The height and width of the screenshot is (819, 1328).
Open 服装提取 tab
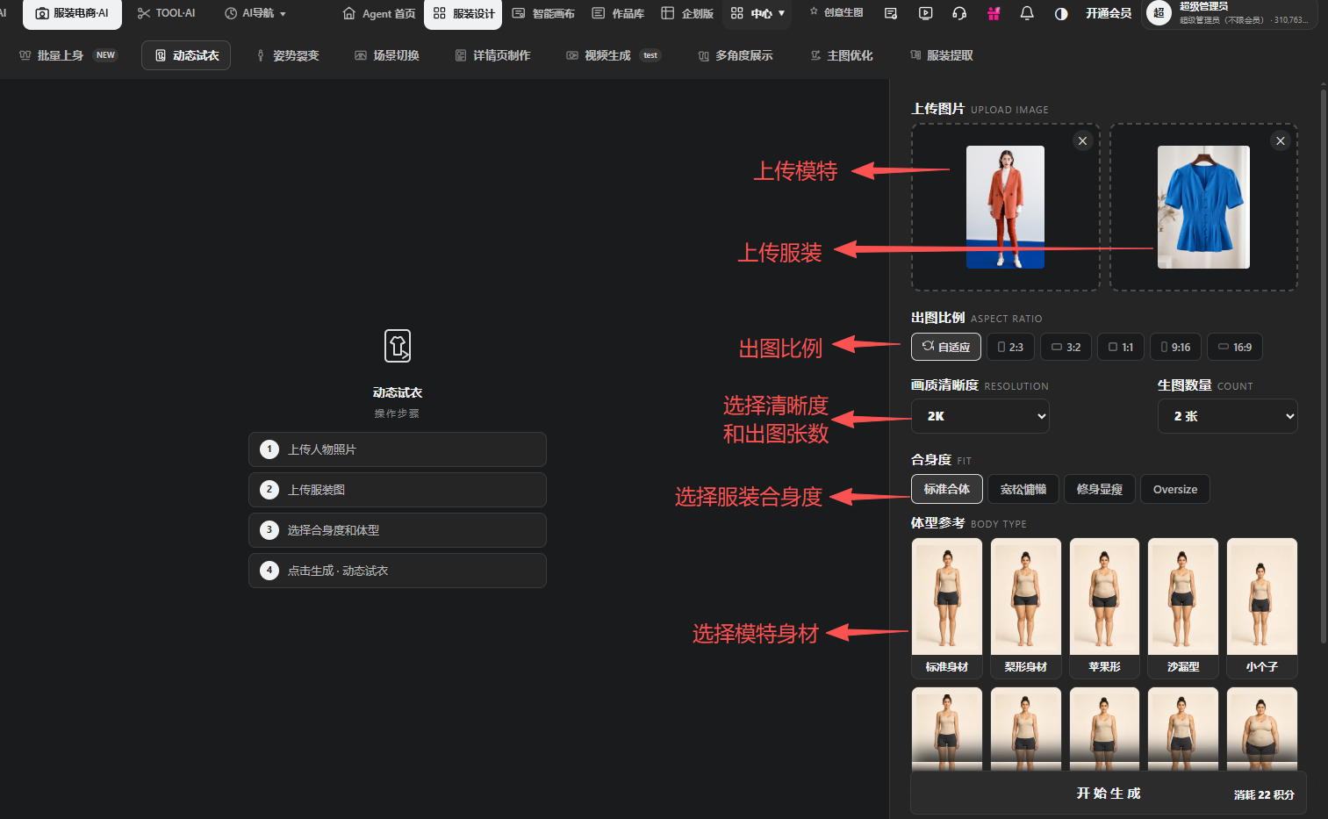click(x=942, y=55)
